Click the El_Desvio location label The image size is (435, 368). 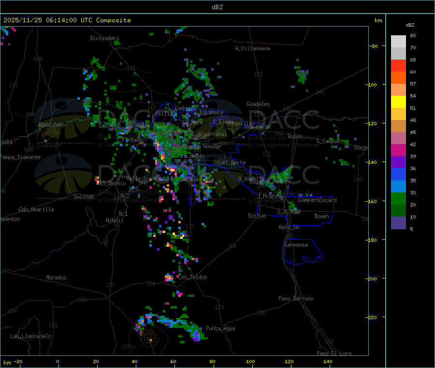click(x=113, y=183)
